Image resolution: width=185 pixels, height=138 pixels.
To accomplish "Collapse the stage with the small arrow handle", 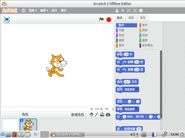I will click(113, 109).
